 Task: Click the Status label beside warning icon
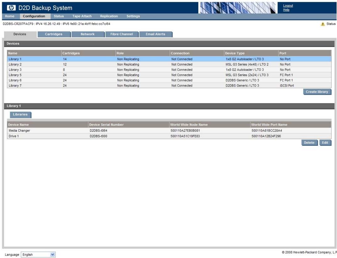[331, 24]
